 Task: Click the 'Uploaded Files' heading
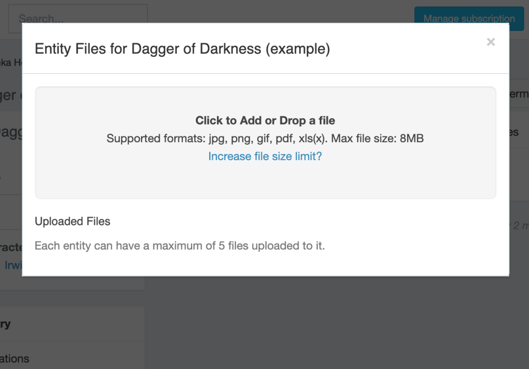point(72,221)
